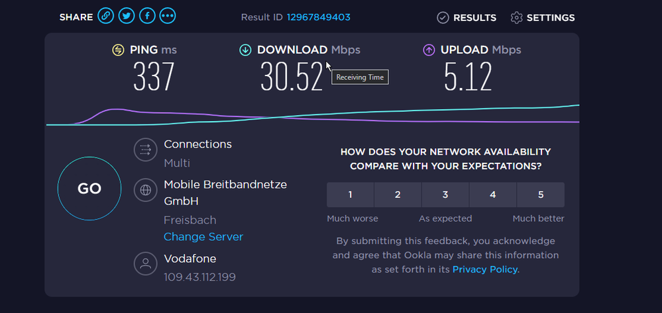Click the share link icon

click(x=106, y=17)
